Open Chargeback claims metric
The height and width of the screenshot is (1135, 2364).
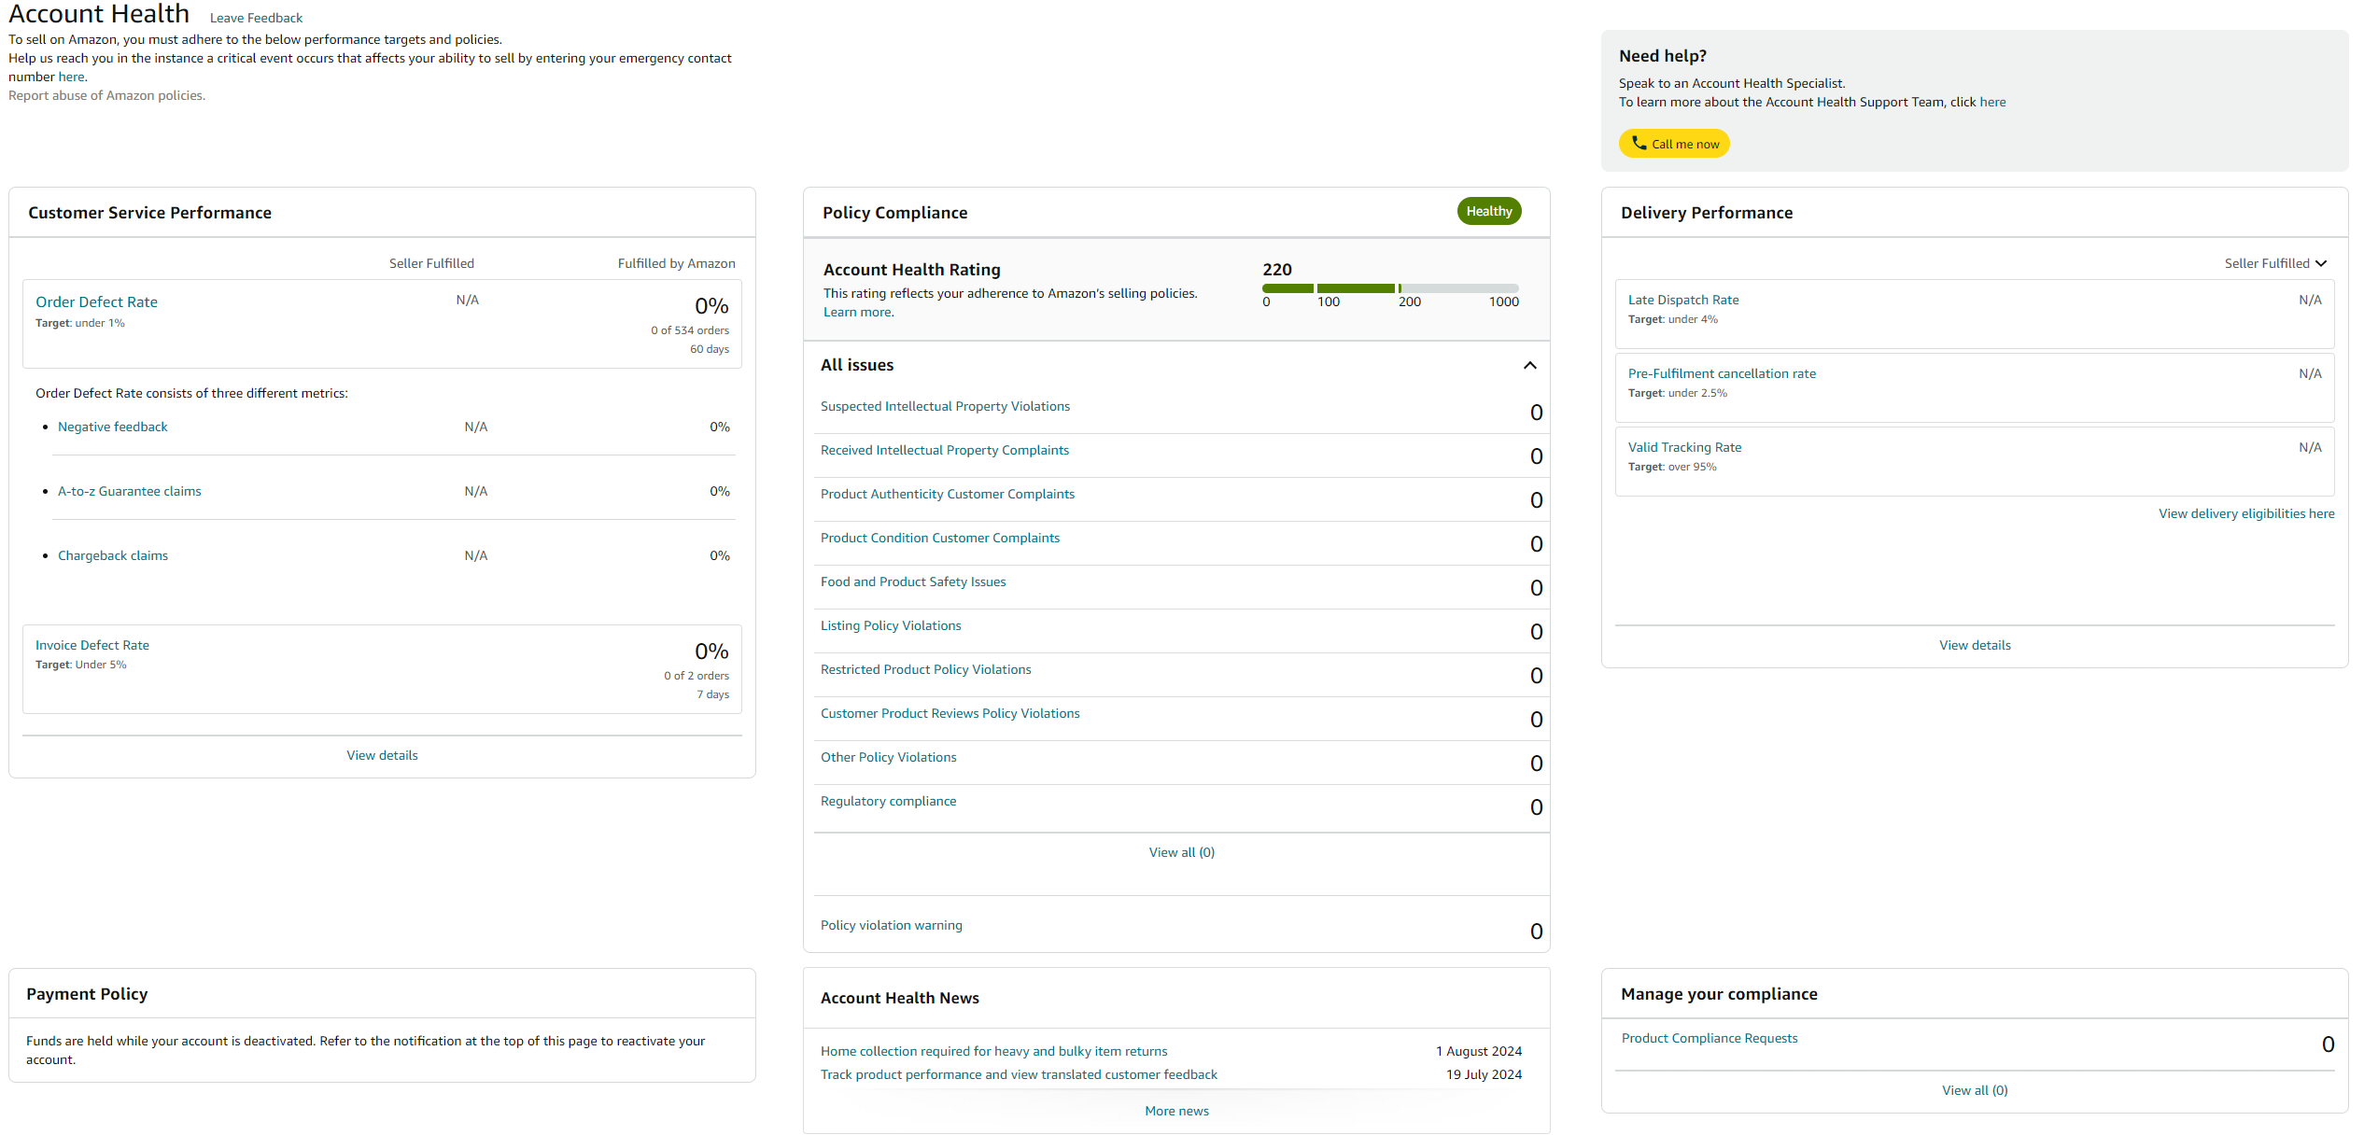pos(113,555)
